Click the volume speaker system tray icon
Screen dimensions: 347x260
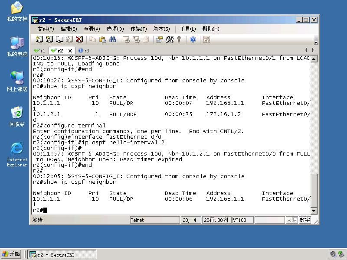pos(333,254)
